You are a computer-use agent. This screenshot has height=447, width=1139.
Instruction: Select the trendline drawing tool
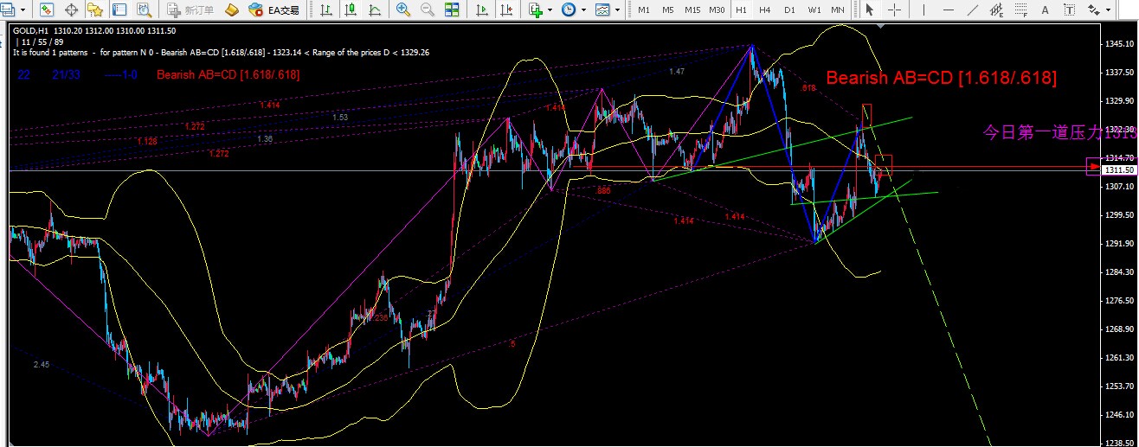click(x=972, y=10)
